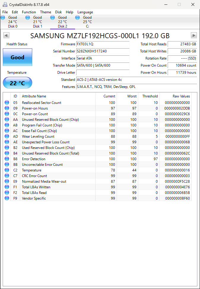This screenshot has width=200, height=289.
Task: Click the next disk right arrow button
Action: tap(194, 36)
